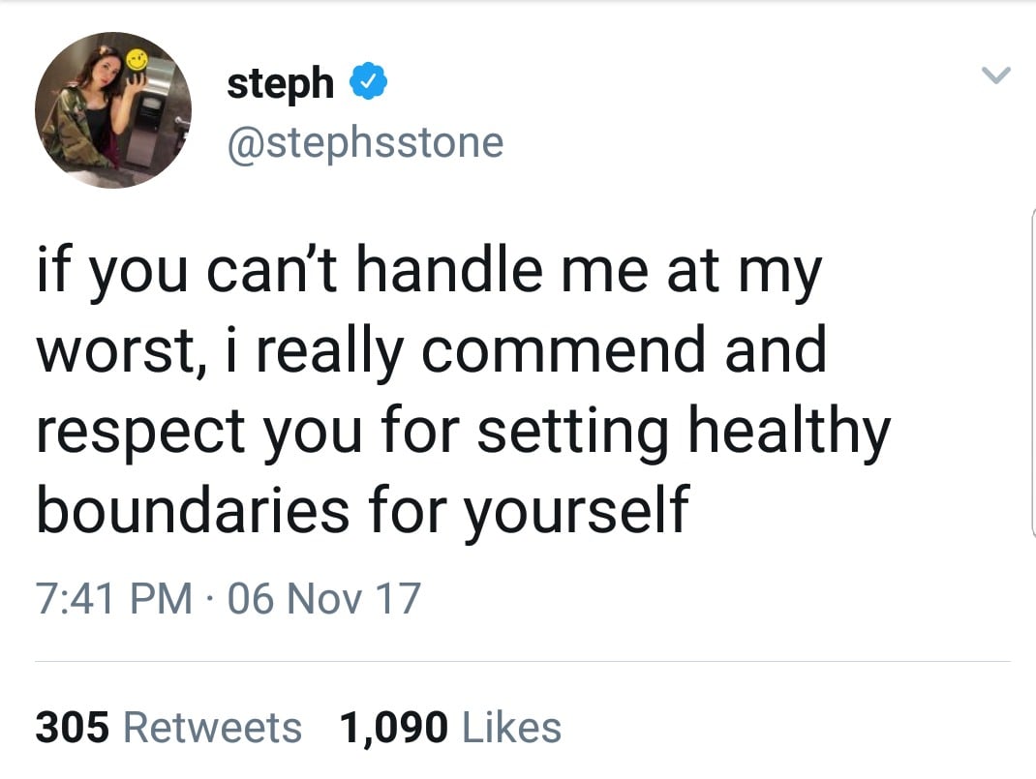
Task: Select the tweet's first line of text
Action: pyautogui.click(x=430, y=271)
